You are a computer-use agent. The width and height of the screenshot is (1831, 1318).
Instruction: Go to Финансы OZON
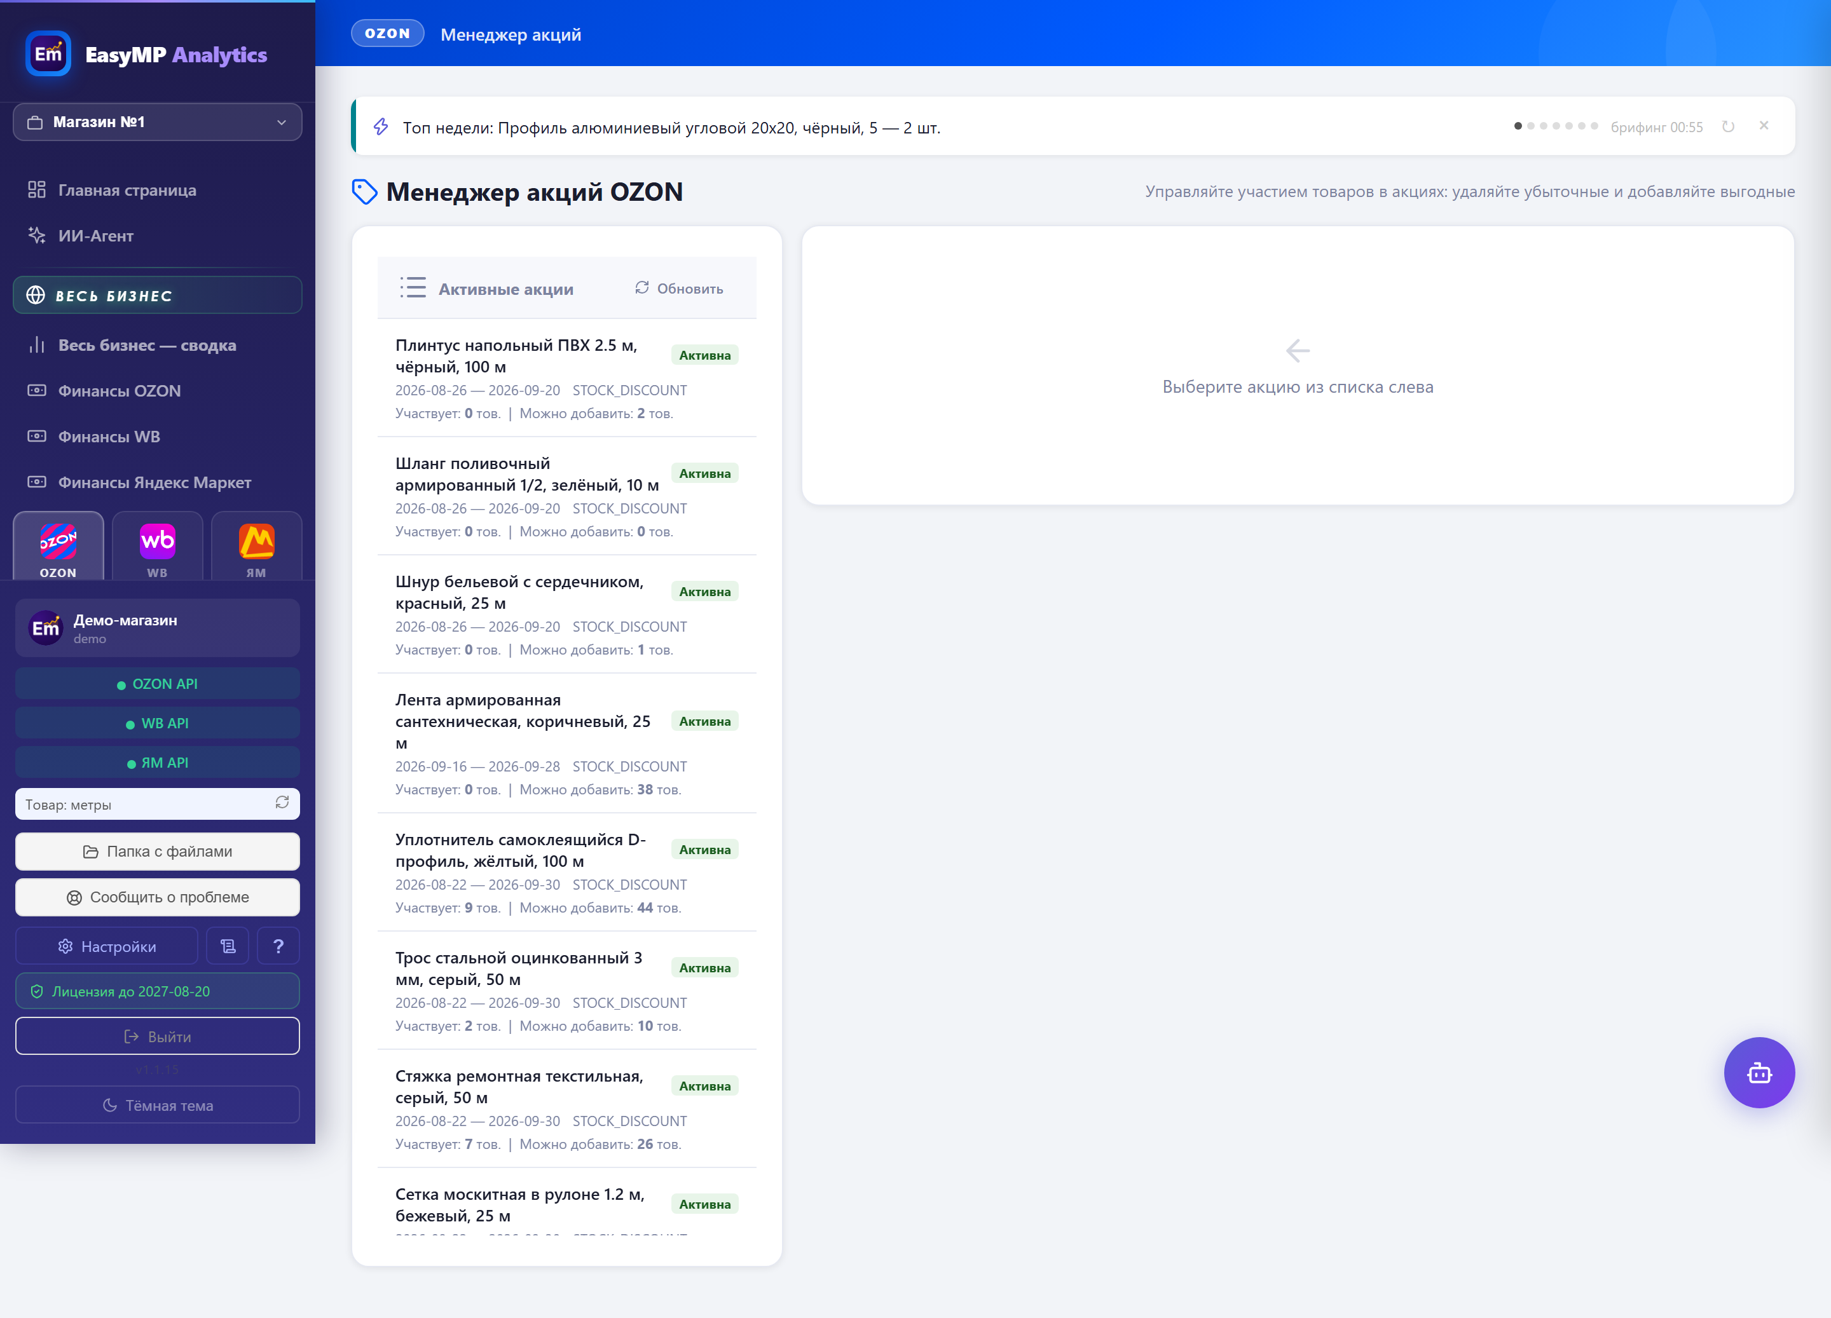point(158,391)
